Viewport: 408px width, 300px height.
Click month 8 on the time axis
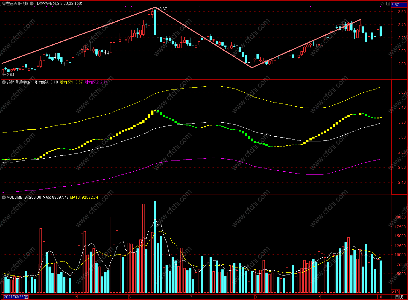(x=256, y=297)
